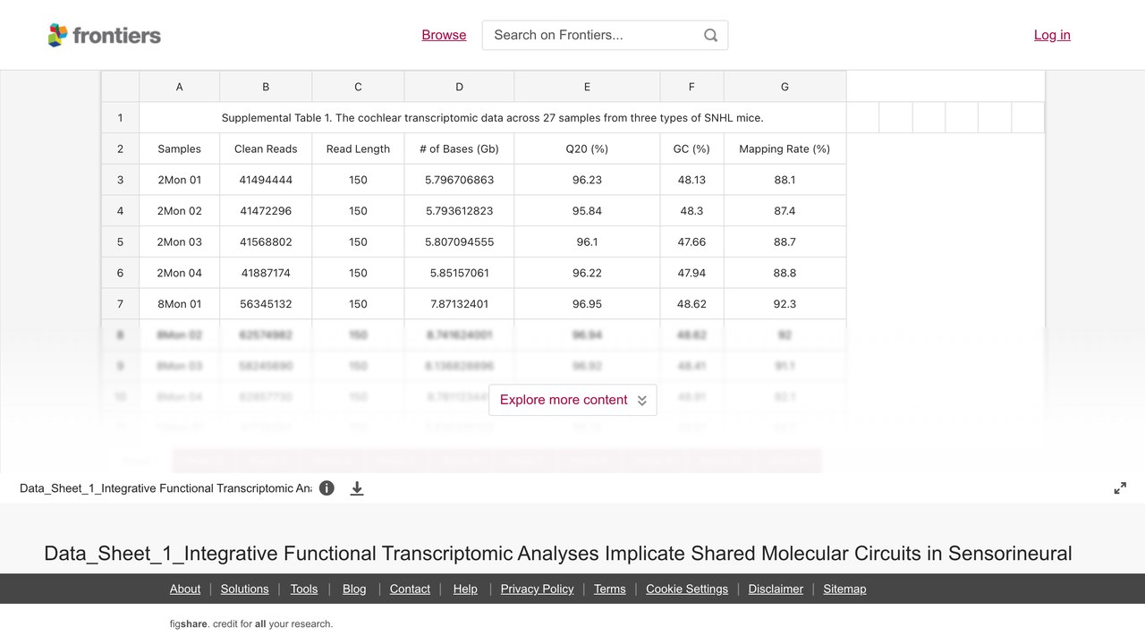Click the Log in link
The image size is (1145, 644).
tap(1052, 35)
